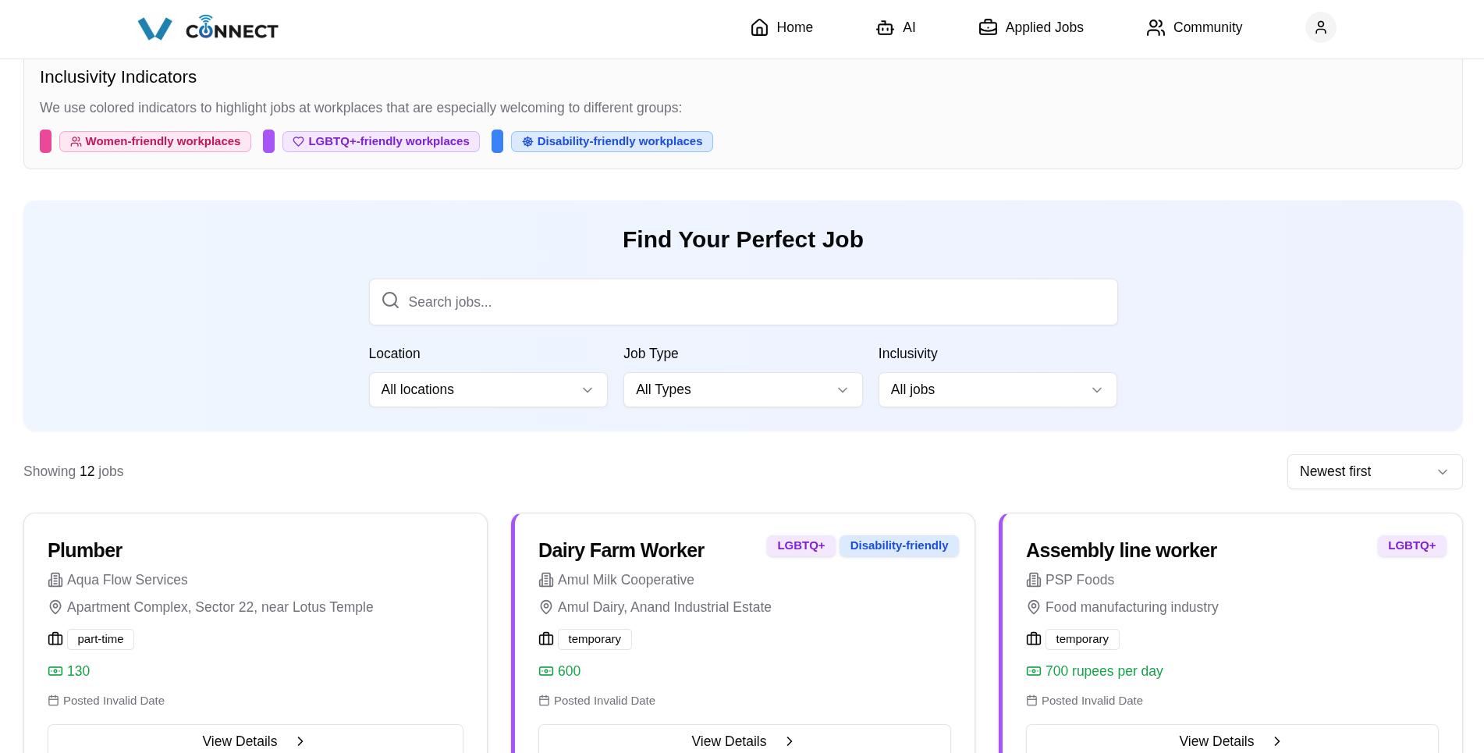Click the Plumber location pin icon
Viewport: 1484px width, 753px height.
pos(55,607)
